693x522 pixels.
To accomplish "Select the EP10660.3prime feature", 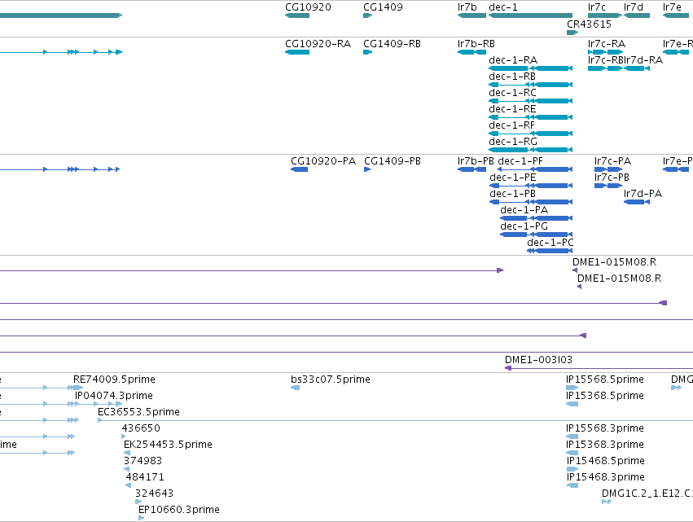I will coord(142,518).
